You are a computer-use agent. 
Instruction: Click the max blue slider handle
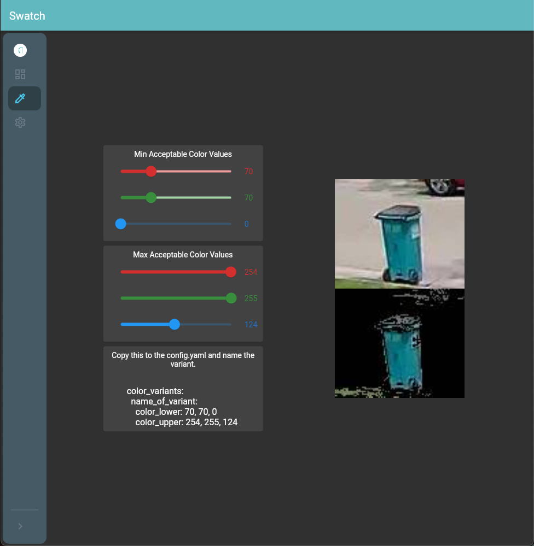pyautogui.click(x=175, y=325)
